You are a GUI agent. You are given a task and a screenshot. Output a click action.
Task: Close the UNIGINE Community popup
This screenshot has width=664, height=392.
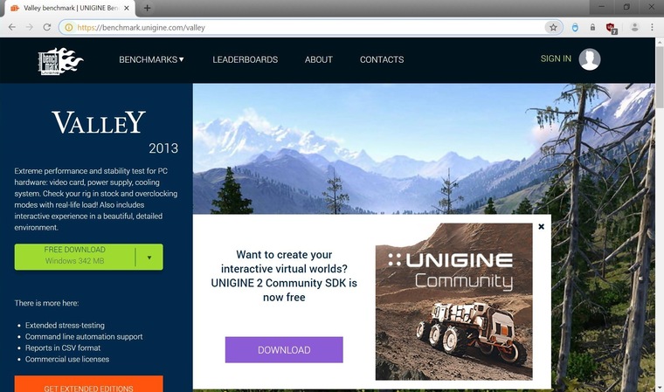click(541, 226)
